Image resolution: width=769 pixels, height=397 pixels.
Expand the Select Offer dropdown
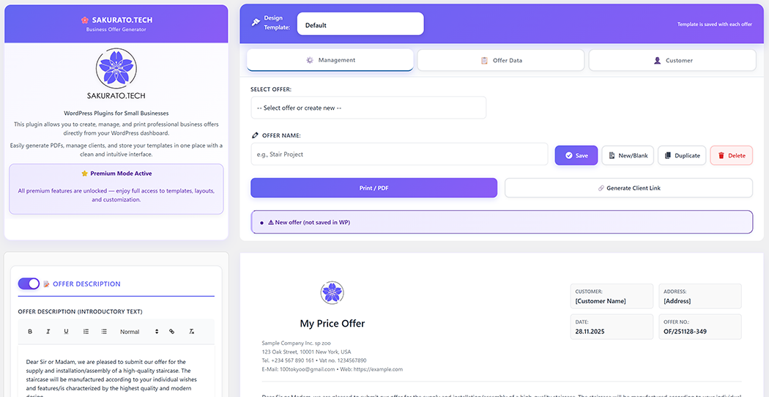point(368,108)
